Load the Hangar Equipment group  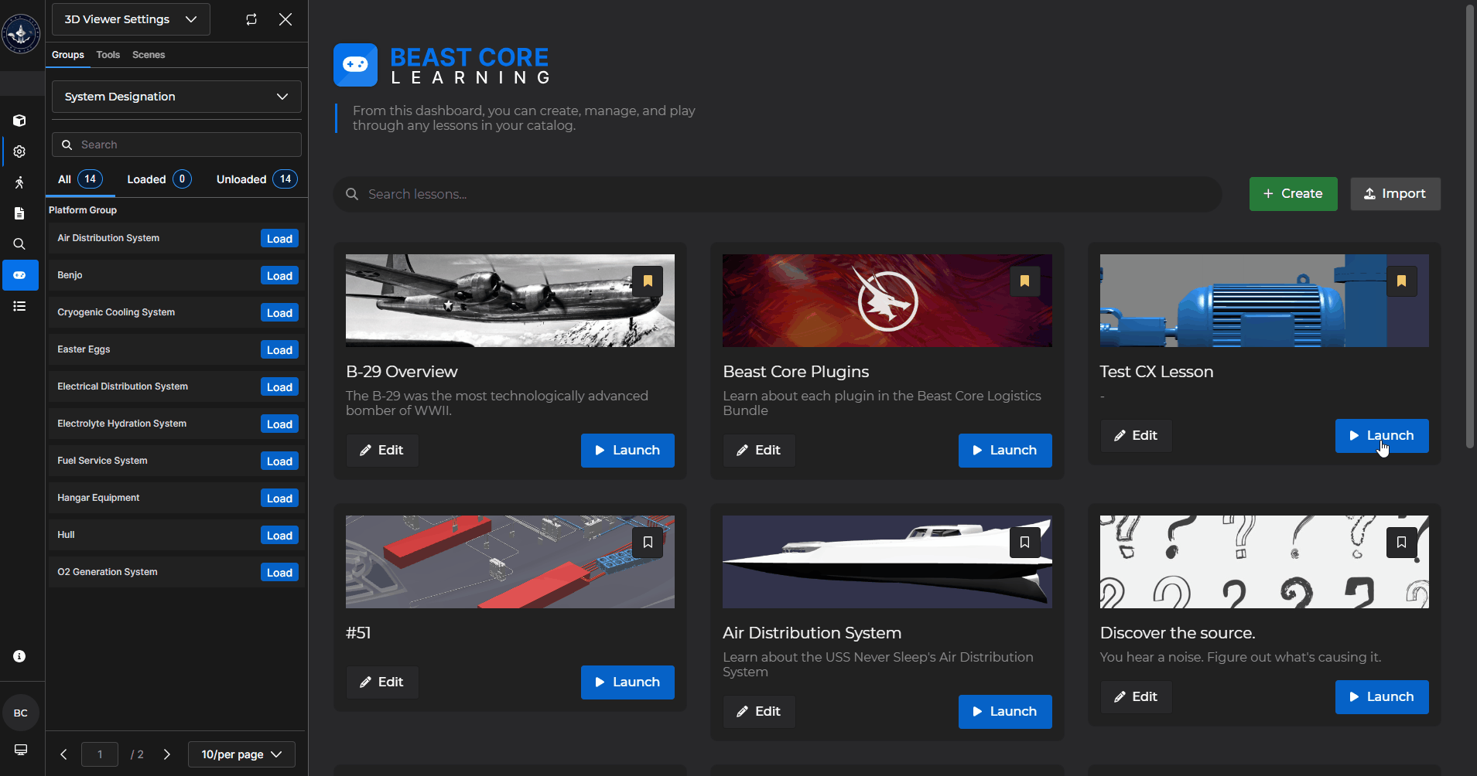[279, 499]
